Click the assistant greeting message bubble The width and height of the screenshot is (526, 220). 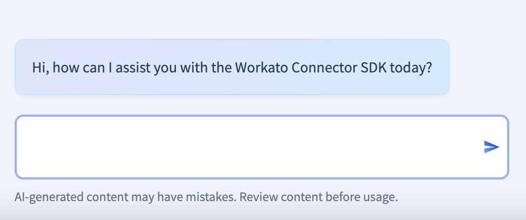click(x=232, y=67)
